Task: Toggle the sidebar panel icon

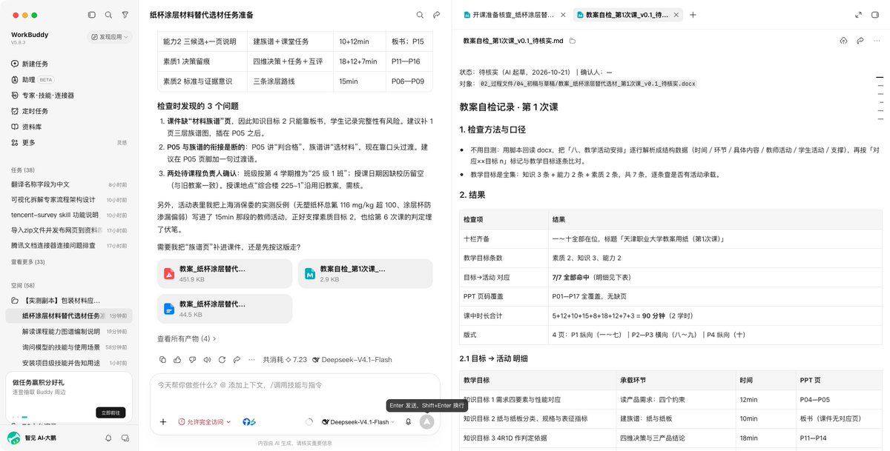Action: pos(91,15)
